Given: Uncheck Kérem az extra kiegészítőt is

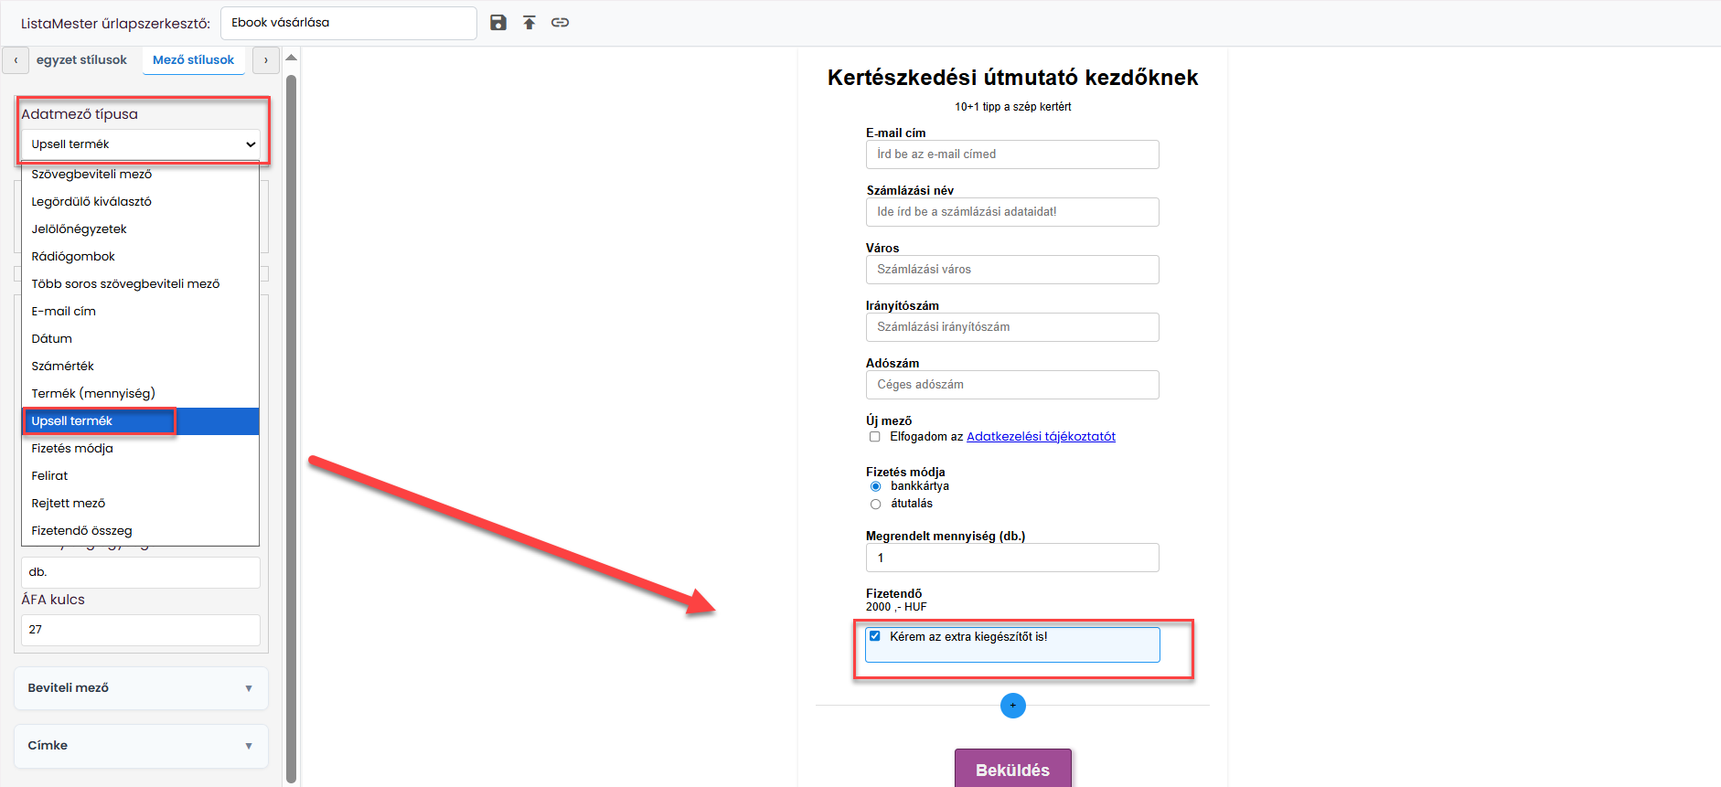Looking at the screenshot, I should pos(875,636).
